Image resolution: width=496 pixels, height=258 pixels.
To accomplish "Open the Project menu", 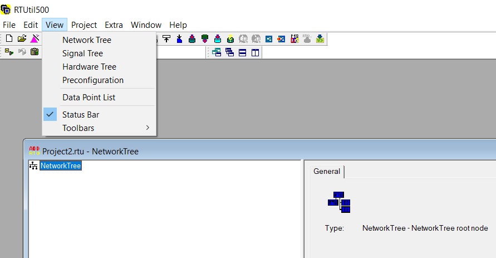I will [84, 25].
